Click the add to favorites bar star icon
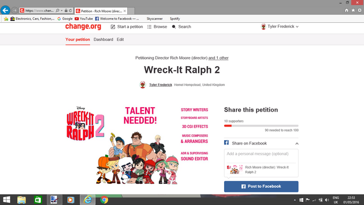This screenshot has height=205, width=364. tap(6, 19)
